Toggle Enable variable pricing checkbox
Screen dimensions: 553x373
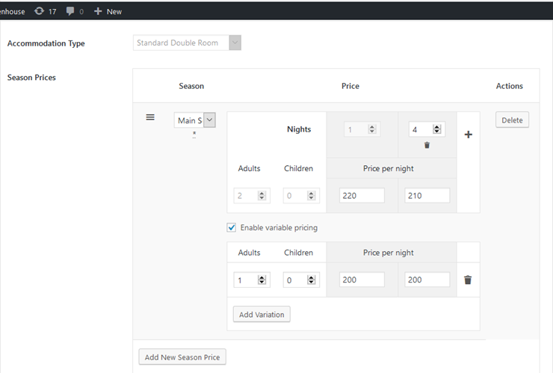click(232, 227)
